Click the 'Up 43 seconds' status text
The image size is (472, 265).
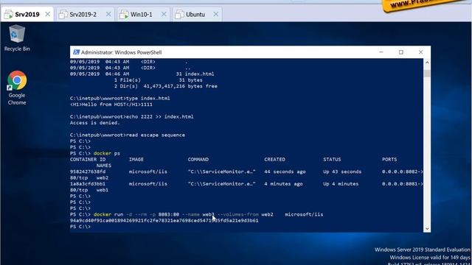(342, 172)
